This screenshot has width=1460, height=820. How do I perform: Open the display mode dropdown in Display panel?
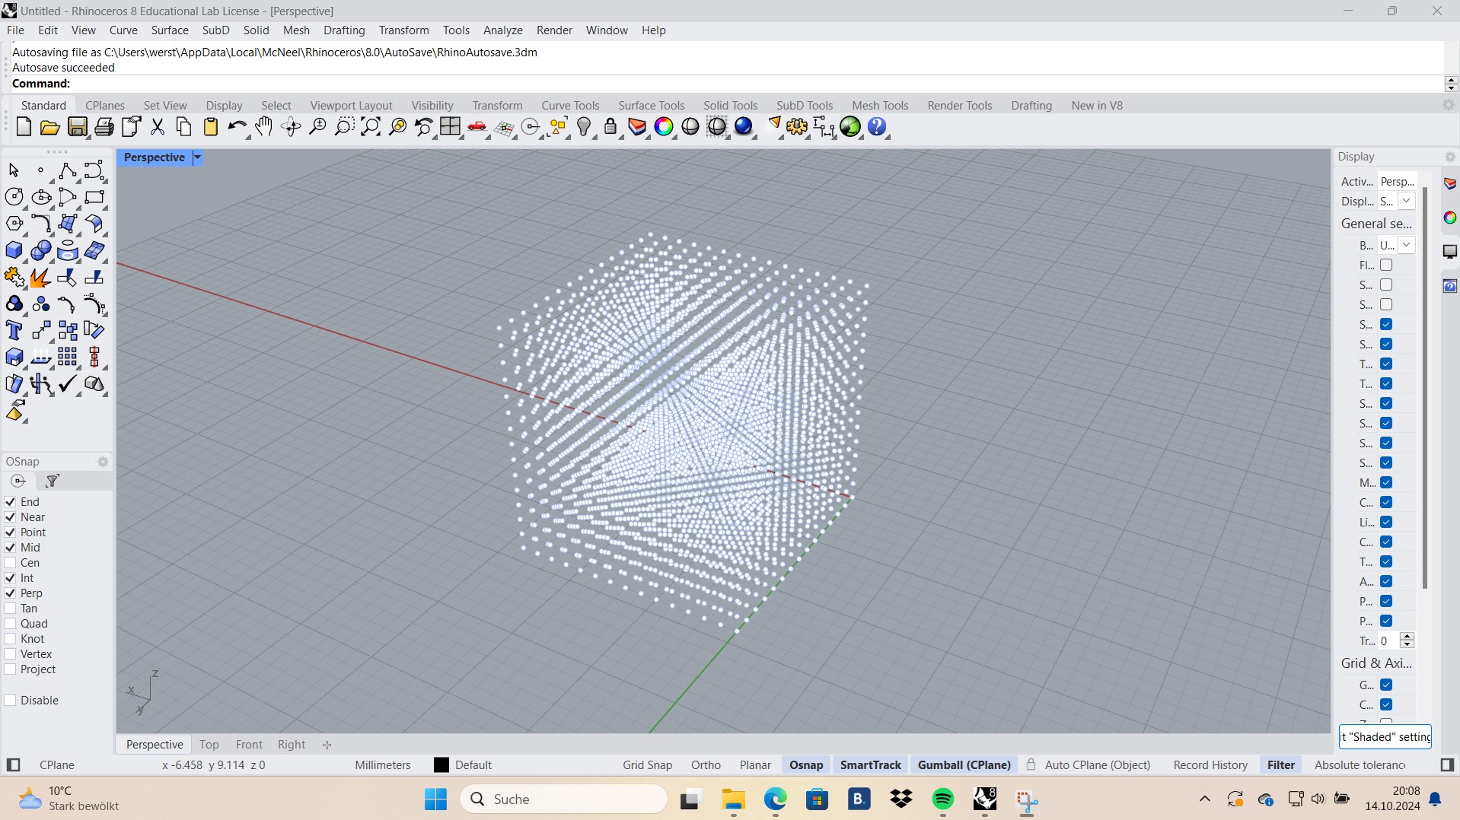click(1406, 201)
